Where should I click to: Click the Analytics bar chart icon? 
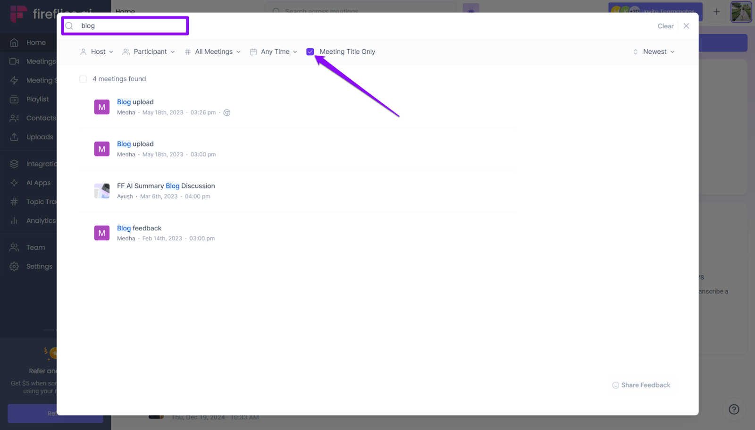pos(14,220)
